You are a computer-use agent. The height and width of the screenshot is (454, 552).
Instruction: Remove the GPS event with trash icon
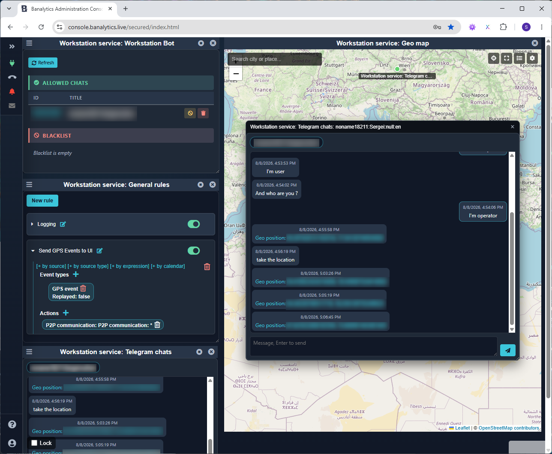tap(83, 289)
